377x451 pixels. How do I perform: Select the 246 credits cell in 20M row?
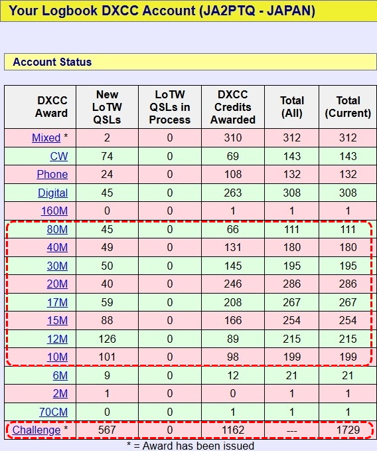pyautogui.click(x=233, y=284)
